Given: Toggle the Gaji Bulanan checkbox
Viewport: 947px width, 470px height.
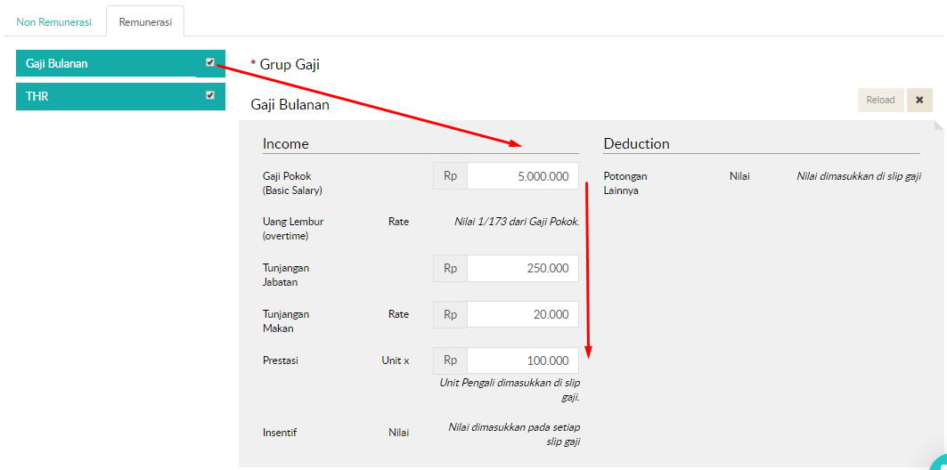Looking at the screenshot, I should click(x=210, y=62).
